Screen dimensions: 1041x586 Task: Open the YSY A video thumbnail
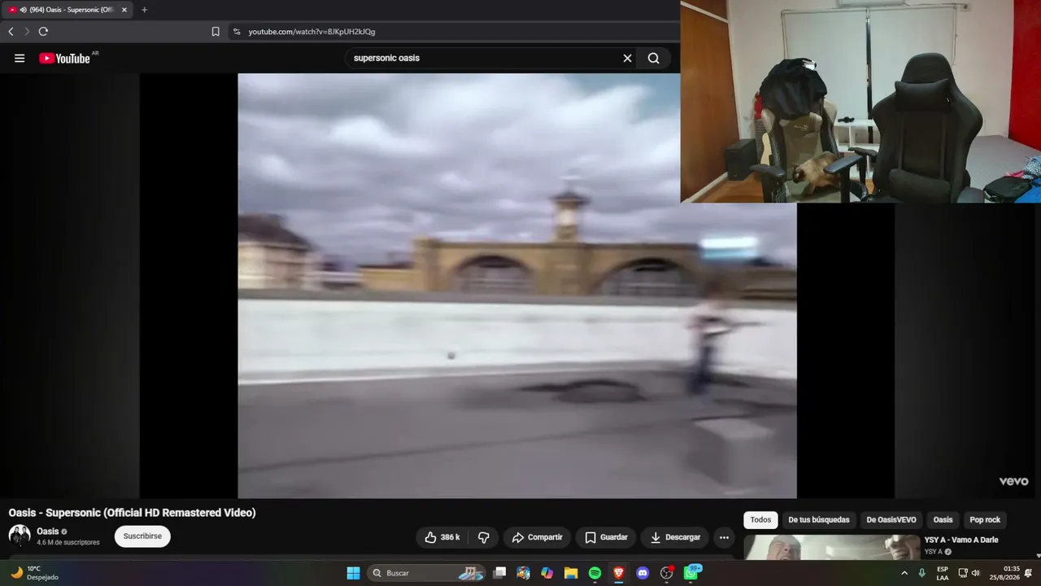click(831, 547)
